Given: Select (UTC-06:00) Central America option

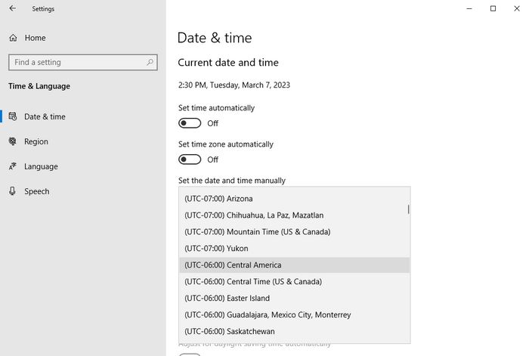Looking at the screenshot, I should [x=233, y=265].
